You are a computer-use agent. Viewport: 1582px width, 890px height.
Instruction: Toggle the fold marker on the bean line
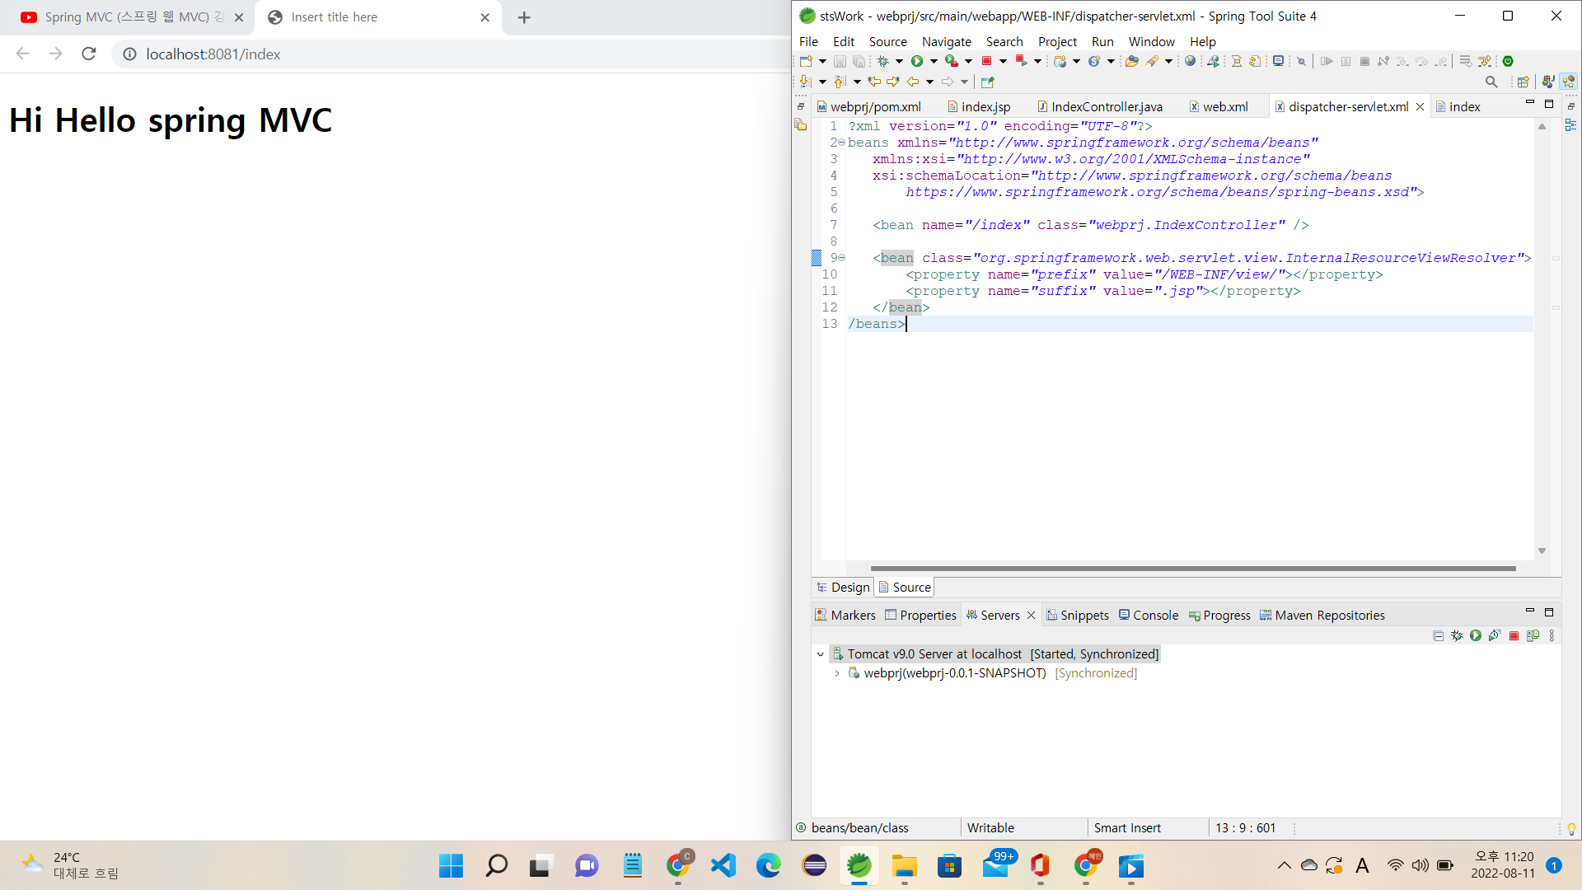841,258
